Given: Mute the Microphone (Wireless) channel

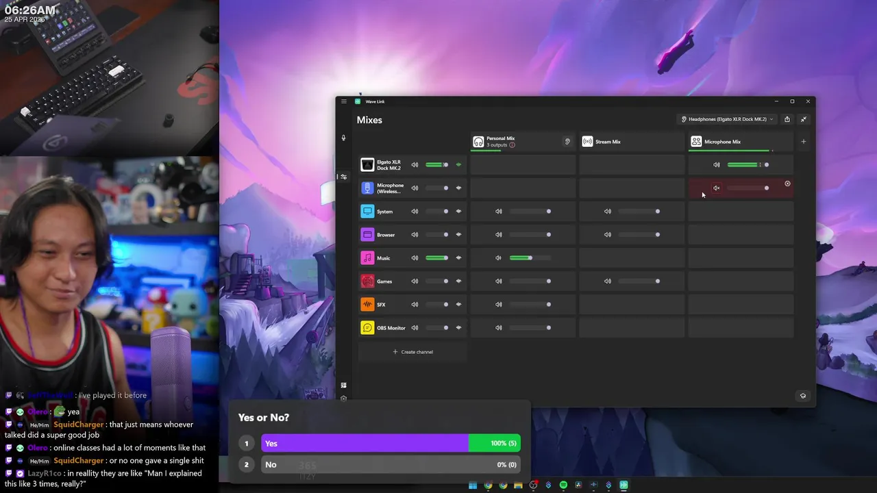Looking at the screenshot, I should 415,188.
